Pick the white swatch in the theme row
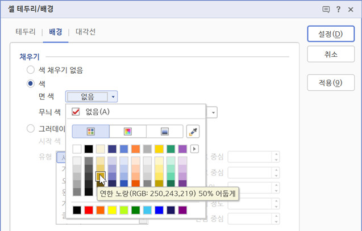 tap(77, 149)
